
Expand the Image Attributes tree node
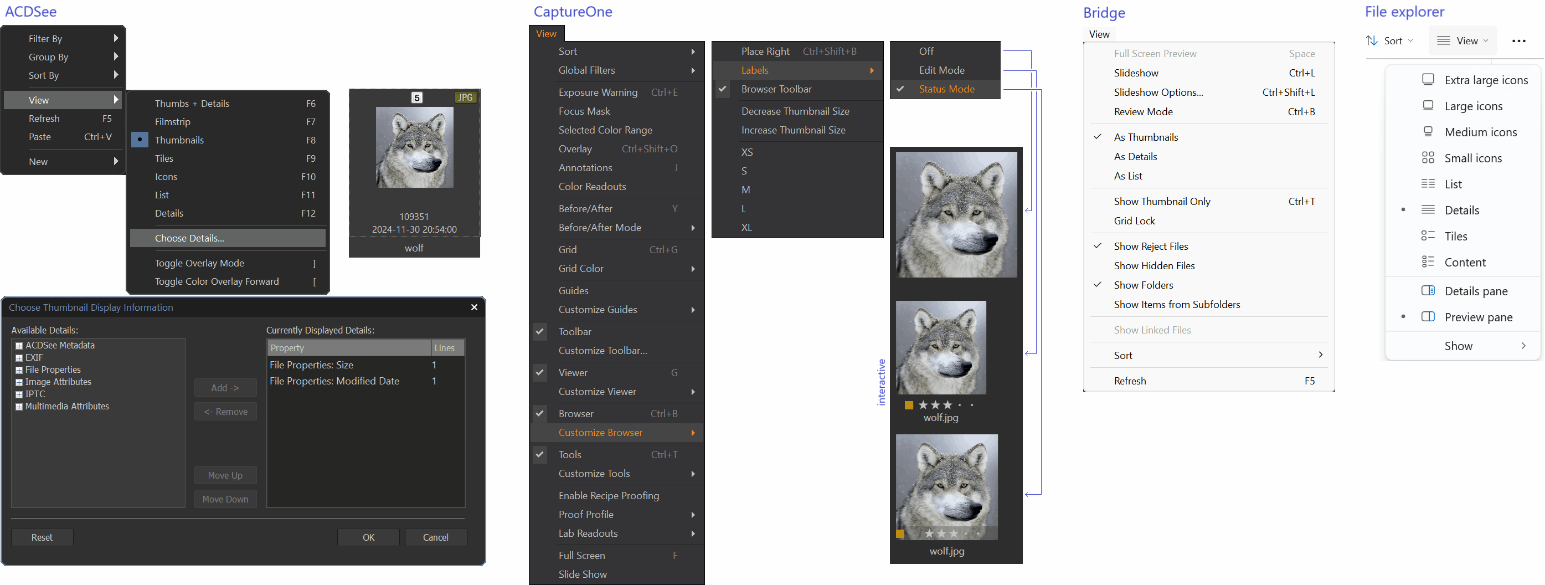19,382
